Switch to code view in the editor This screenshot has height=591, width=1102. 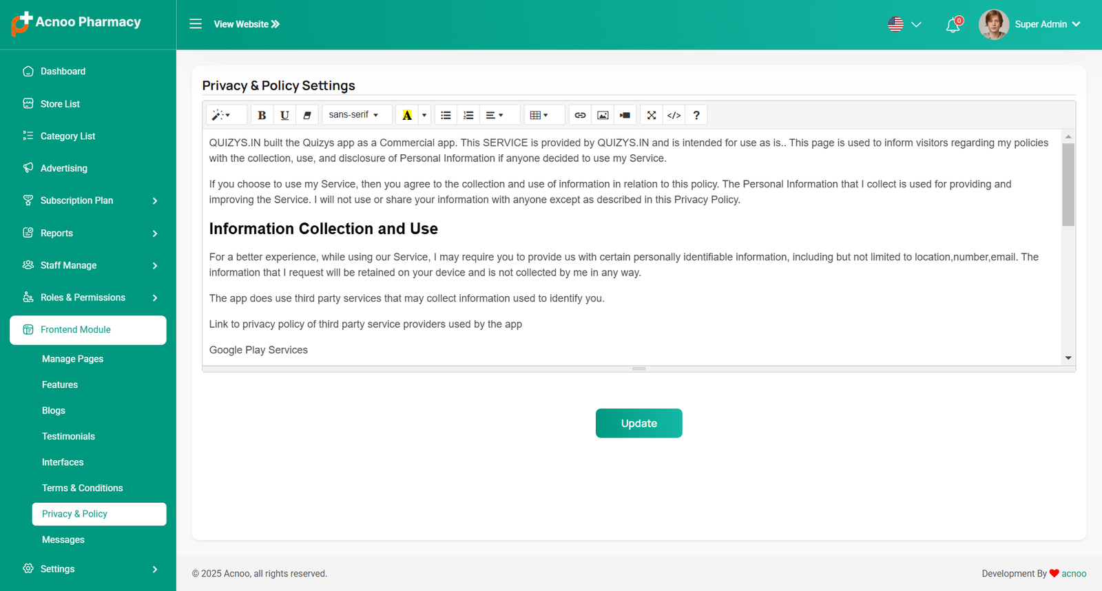coord(674,115)
